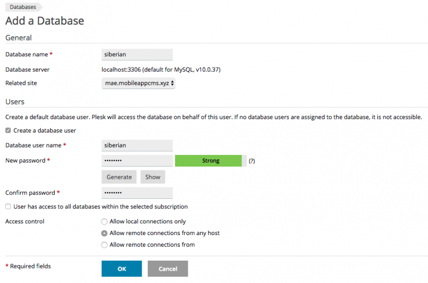Generate a new password

point(119,177)
